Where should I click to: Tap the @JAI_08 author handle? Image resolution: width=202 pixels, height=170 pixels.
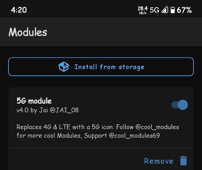[64, 110]
